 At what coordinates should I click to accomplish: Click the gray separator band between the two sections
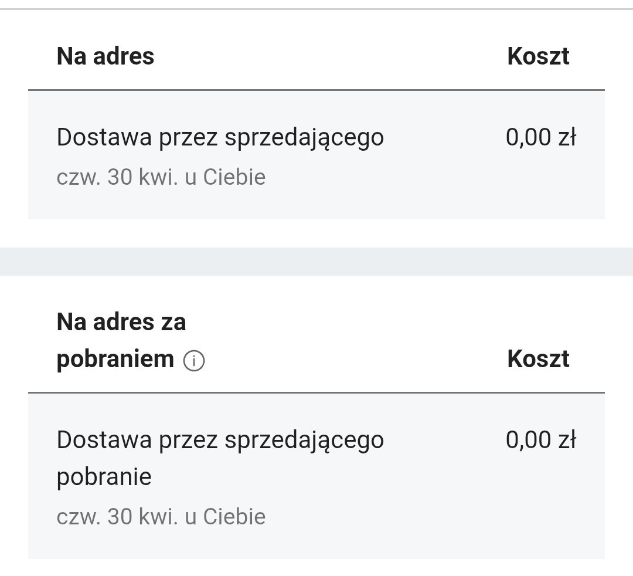tap(316, 262)
